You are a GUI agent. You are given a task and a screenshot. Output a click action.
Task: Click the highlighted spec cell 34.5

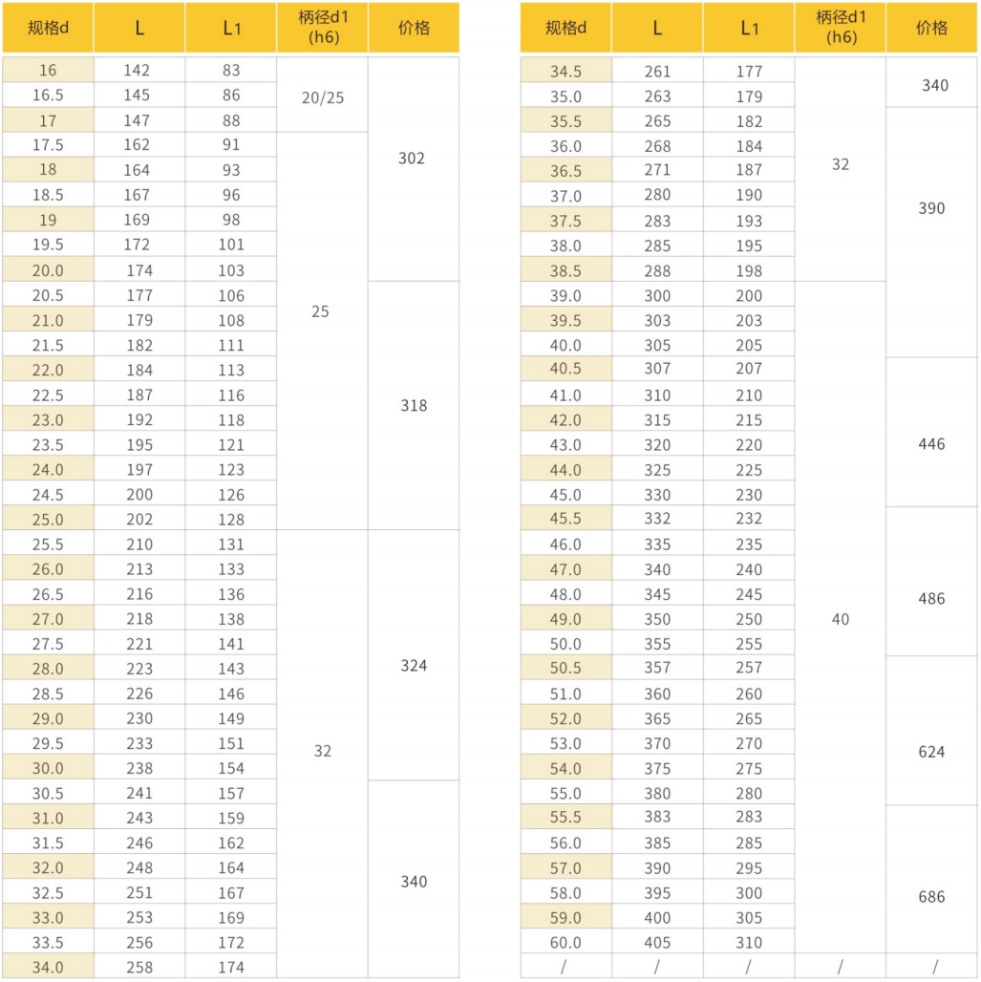coord(565,72)
